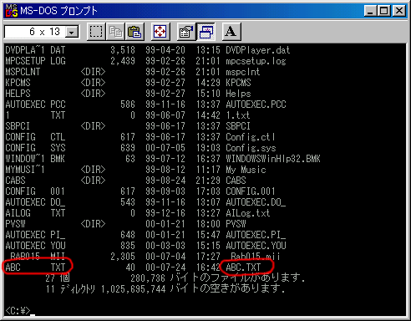Screen dimensions: 411x321
Task: Click the MS-DOS プロンプト title bar text
Action: click(x=58, y=11)
